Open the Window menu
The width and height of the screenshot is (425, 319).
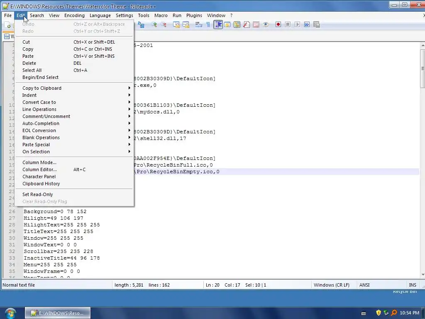click(x=216, y=15)
